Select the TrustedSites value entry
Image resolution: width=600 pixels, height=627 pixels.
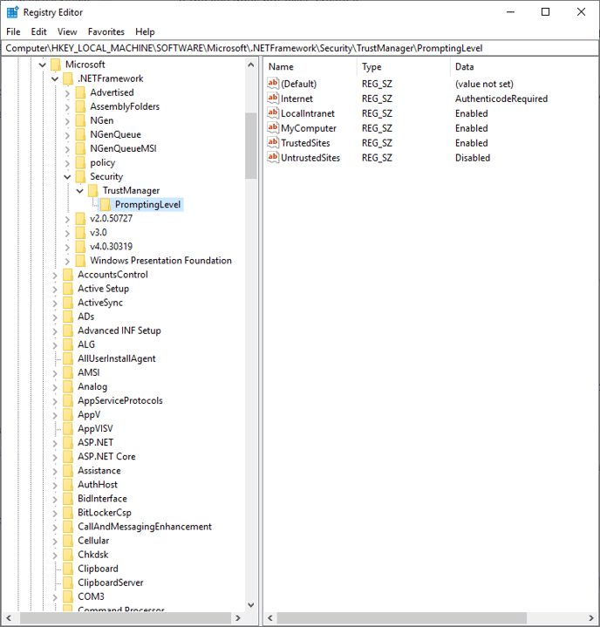[305, 143]
